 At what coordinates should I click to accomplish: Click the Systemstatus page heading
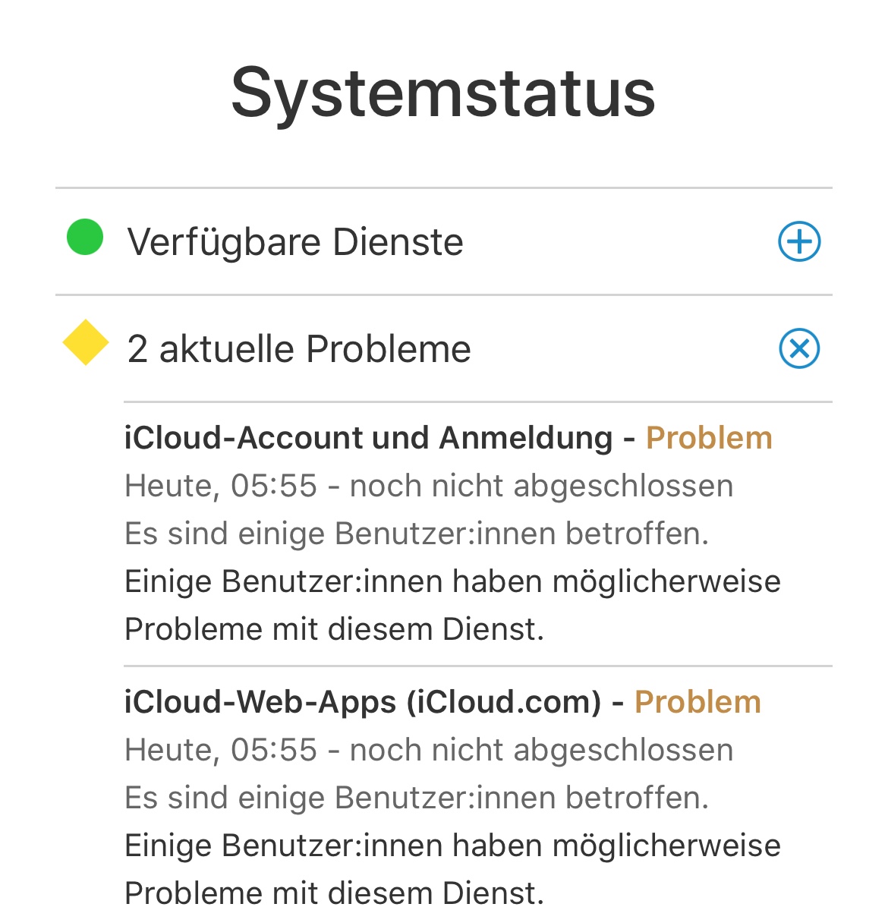point(443,93)
